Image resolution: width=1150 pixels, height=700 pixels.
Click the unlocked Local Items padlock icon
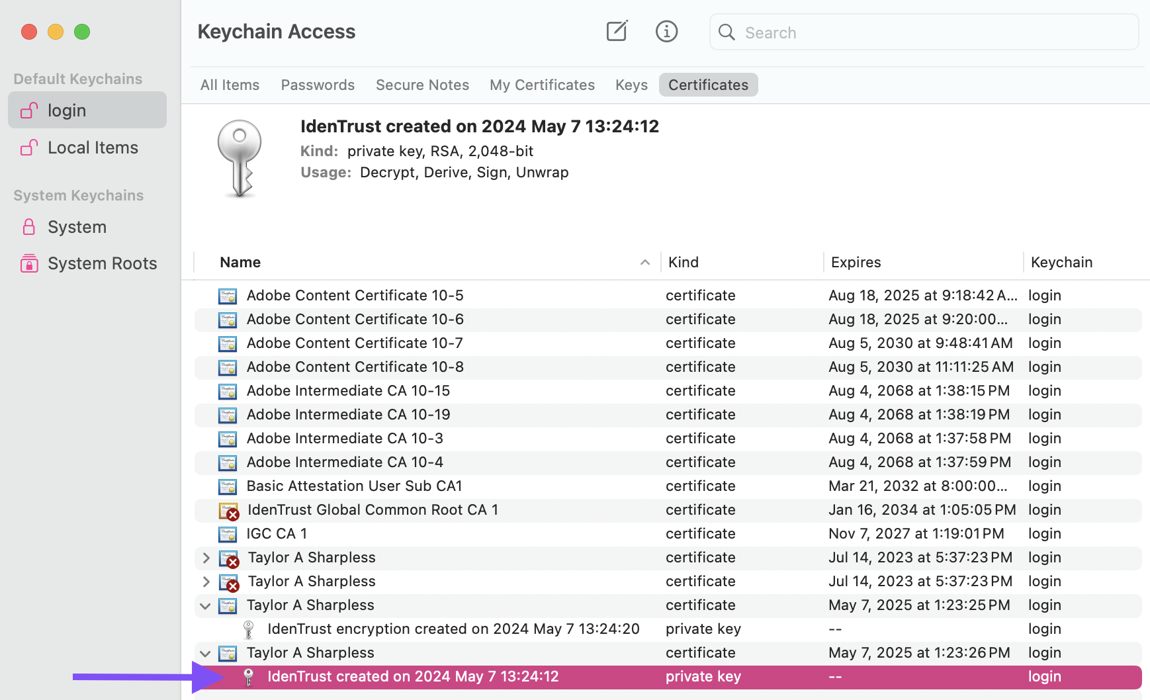[x=29, y=148]
